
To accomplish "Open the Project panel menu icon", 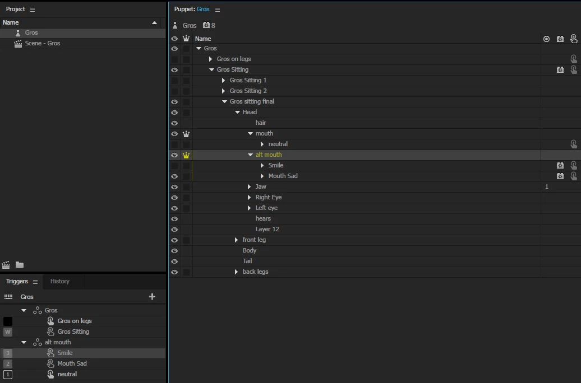I will [x=33, y=10].
